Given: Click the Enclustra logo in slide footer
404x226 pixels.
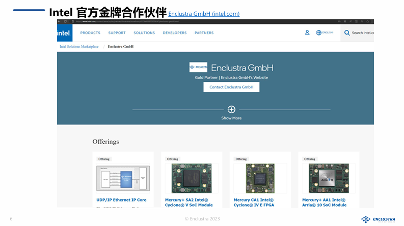Looking at the screenshot, I should 378,219.
